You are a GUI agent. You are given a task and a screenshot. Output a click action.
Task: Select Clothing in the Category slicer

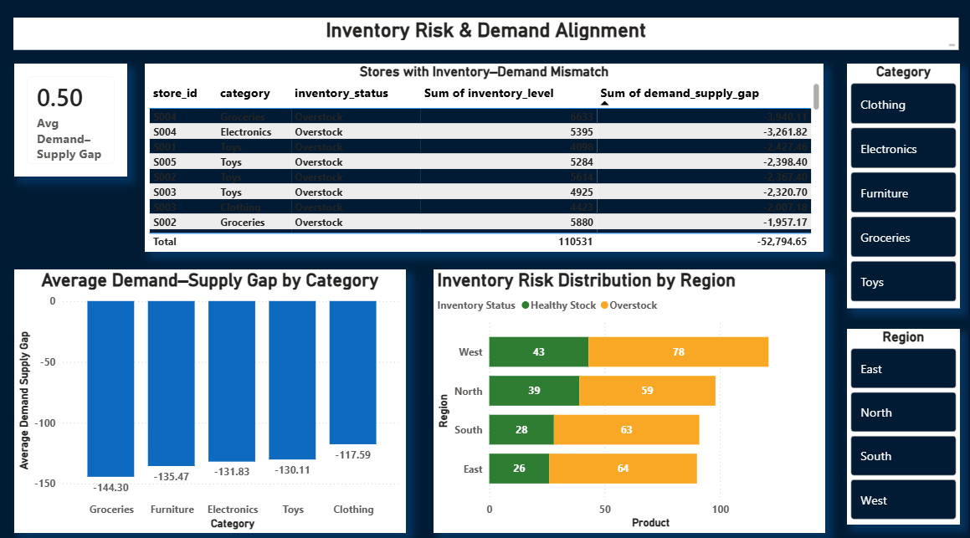[x=903, y=104]
